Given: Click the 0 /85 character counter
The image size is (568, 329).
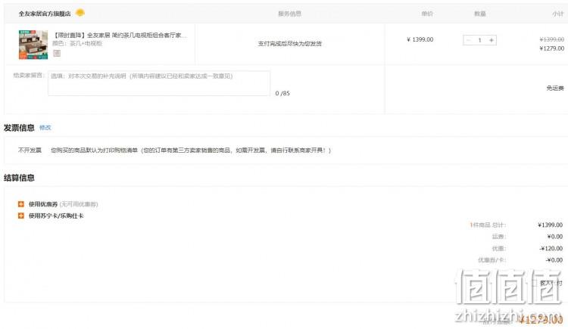Looking at the screenshot, I should [282, 93].
